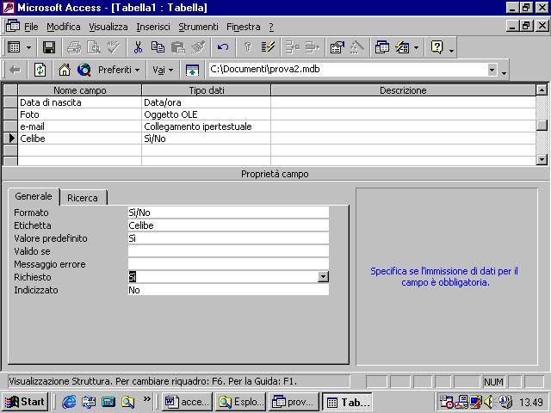This screenshot has height=413, width=551.
Task: Click the Indicizzato field showing No
Action: (228, 290)
